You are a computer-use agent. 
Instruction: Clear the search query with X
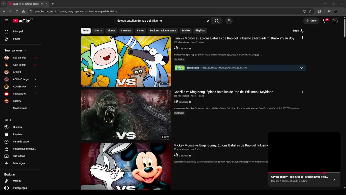click(208, 21)
